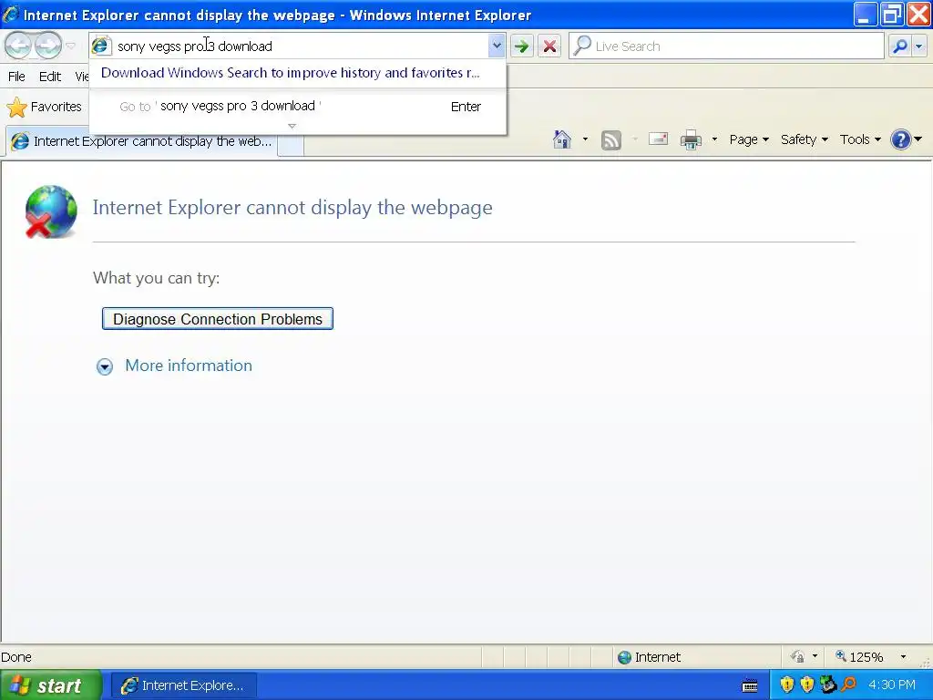Click the Internet Explorer taskbar button
The width and height of the screenshot is (933, 700).
(x=184, y=685)
